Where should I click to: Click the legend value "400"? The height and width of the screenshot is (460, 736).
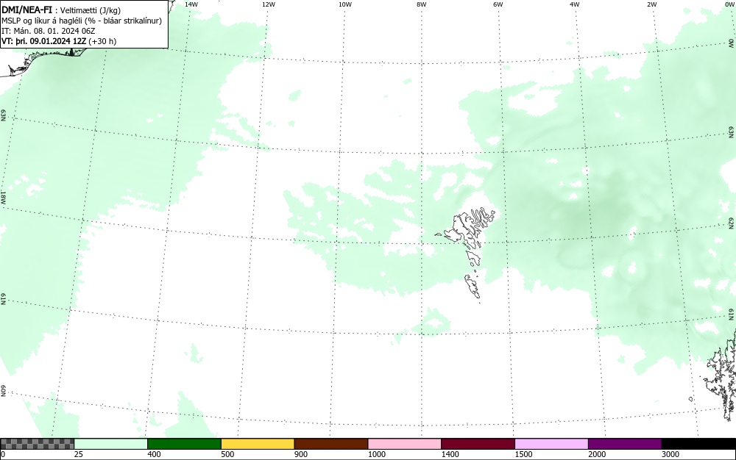(154, 454)
